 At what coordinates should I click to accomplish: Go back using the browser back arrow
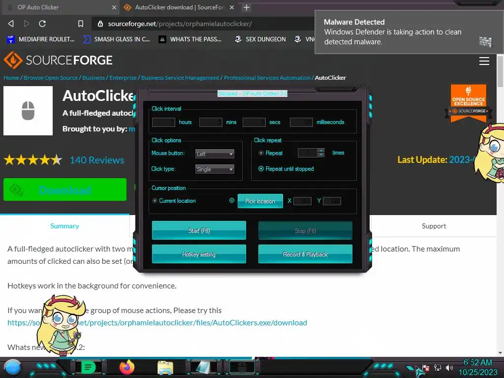point(11,24)
